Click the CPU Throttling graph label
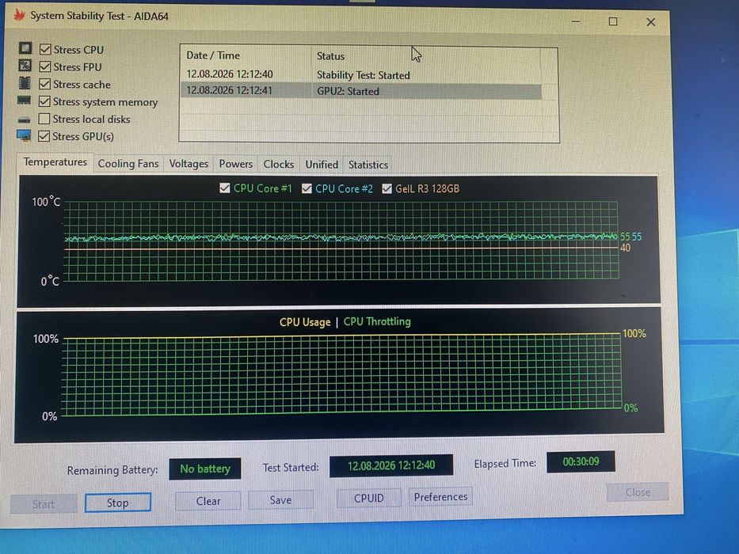 coord(377,322)
